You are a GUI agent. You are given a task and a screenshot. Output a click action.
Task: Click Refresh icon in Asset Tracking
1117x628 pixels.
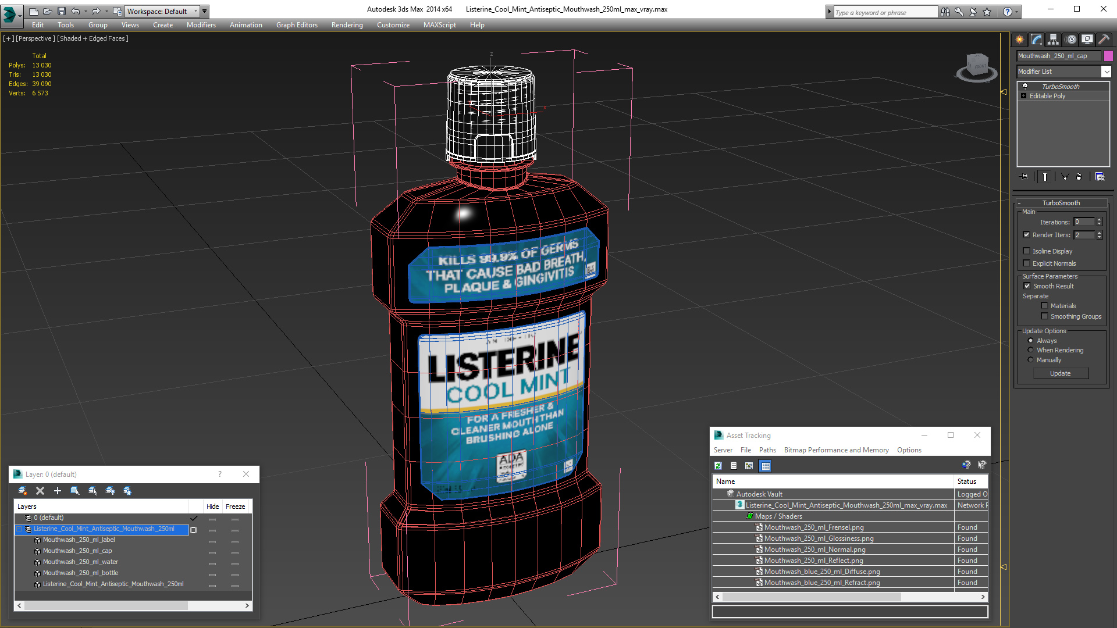click(x=718, y=466)
